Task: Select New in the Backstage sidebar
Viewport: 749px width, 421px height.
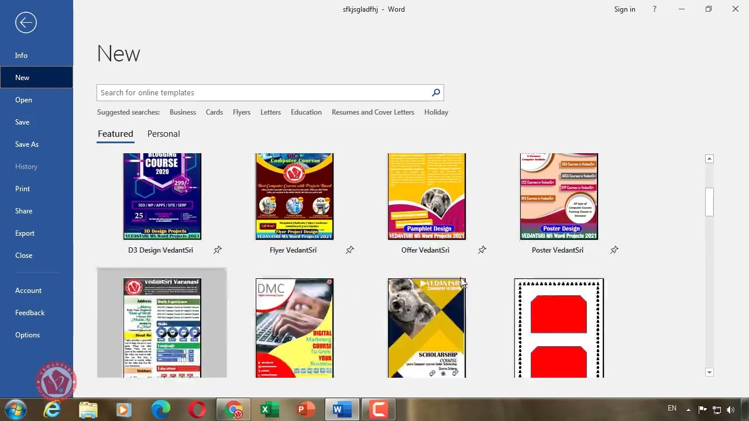Action: (36, 78)
